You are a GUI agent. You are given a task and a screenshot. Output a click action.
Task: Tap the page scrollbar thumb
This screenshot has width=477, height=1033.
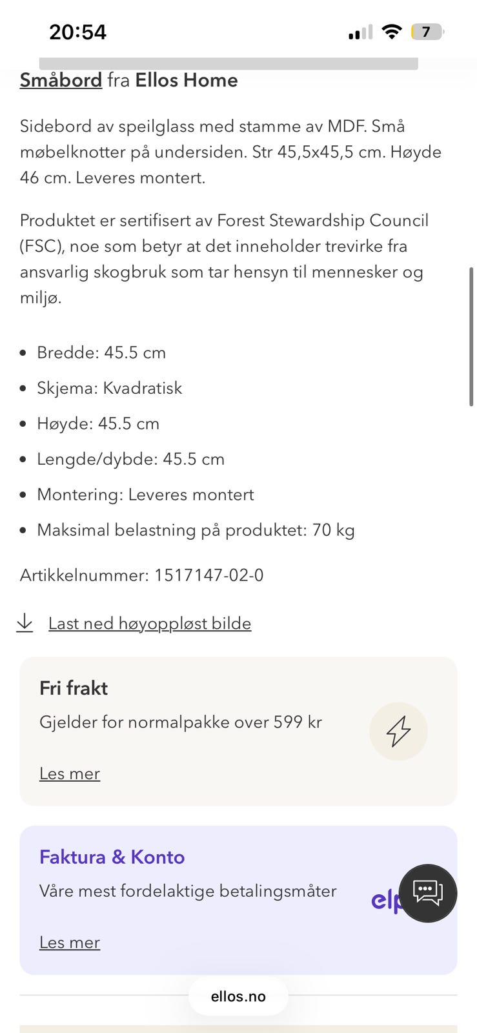tap(471, 336)
